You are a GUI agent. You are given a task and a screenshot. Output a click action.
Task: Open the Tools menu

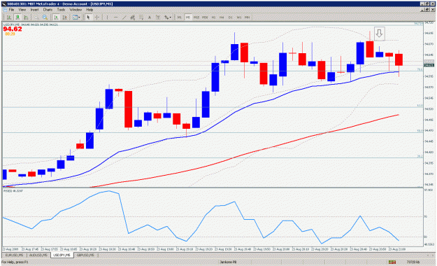(x=61, y=10)
